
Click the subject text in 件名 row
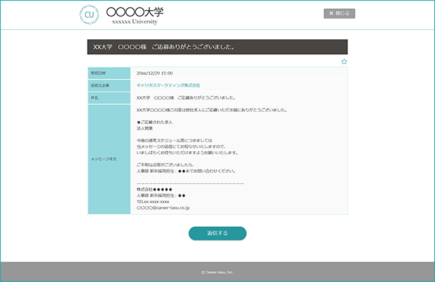[x=186, y=98]
